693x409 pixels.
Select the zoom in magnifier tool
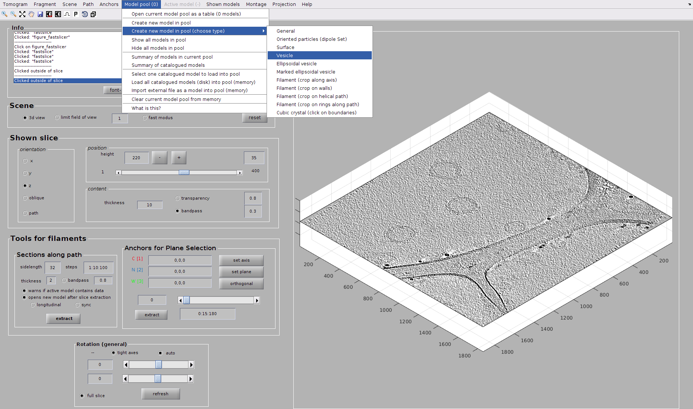pos(4,14)
